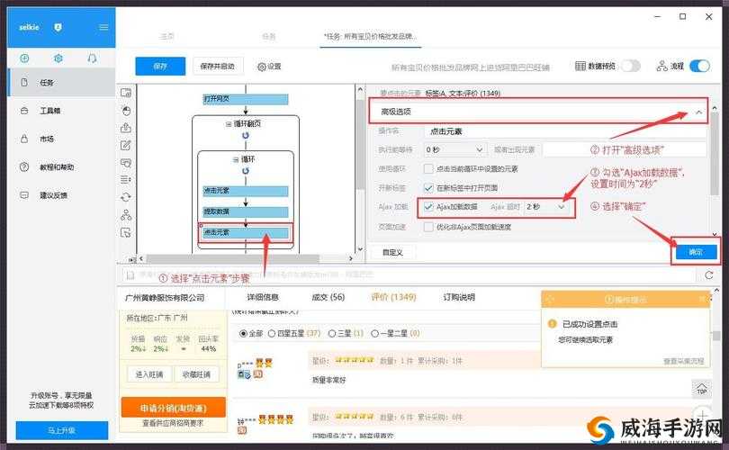Click orange 申请分销(淘货源) button

point(173,407)
